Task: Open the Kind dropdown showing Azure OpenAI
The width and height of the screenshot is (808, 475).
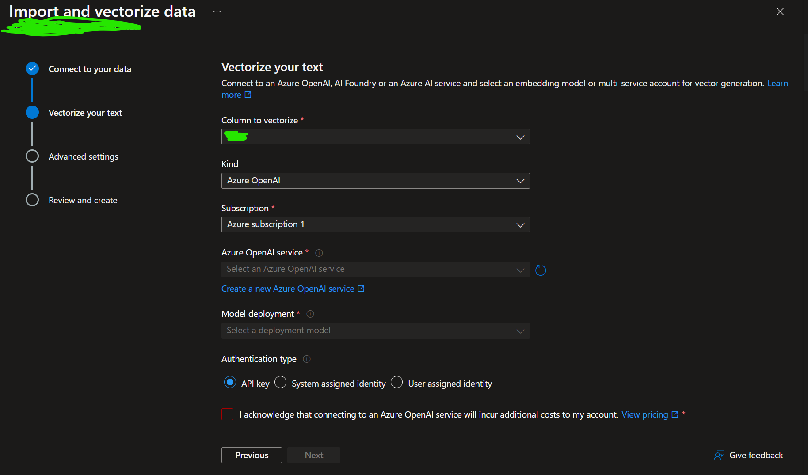Action: [x=375, y=181]
